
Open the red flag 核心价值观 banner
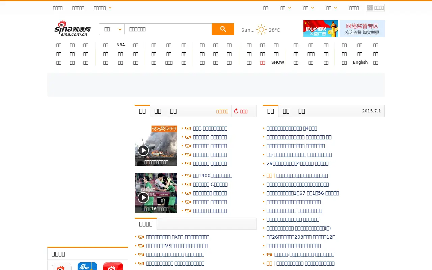coord(321,29)
